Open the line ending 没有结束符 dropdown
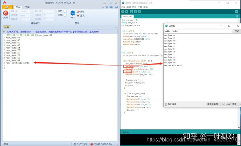 215,104
